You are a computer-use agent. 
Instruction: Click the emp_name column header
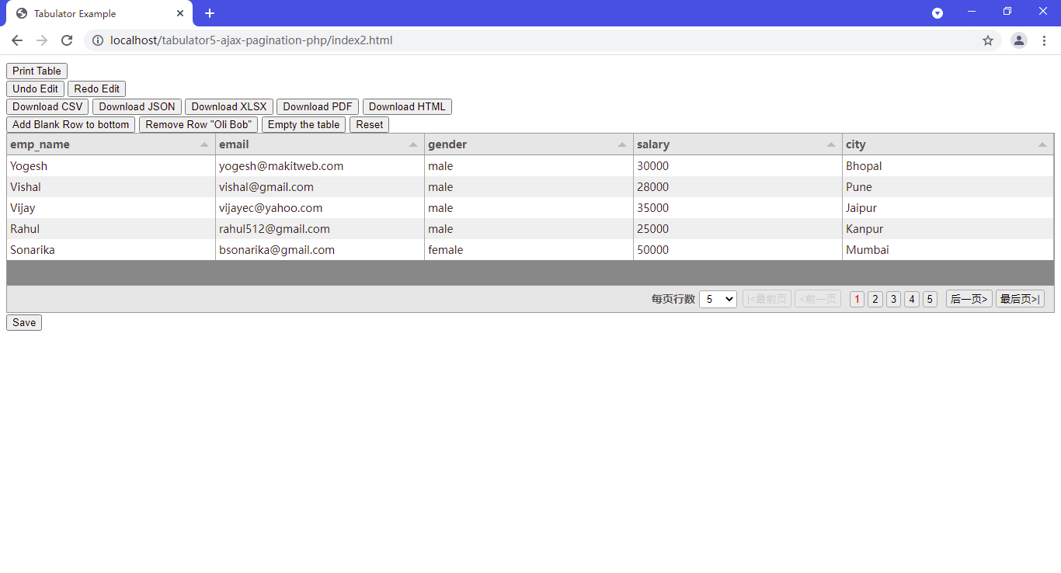[111, 144]
